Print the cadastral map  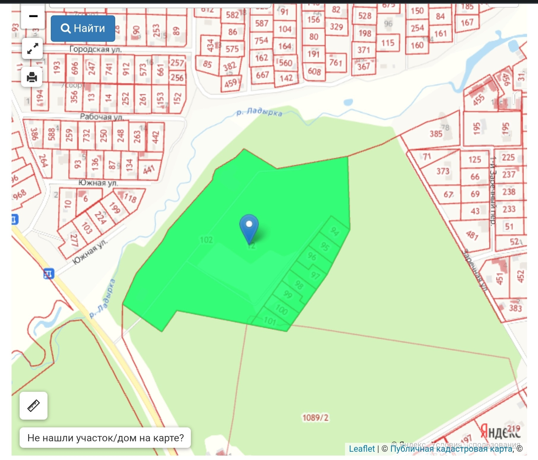(x=32, y=77)
